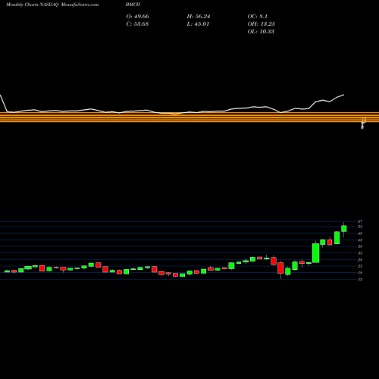The width and height of the screenshot is (379, 379).
Task: Click the 57 price axis label
Action: (360, 221)
